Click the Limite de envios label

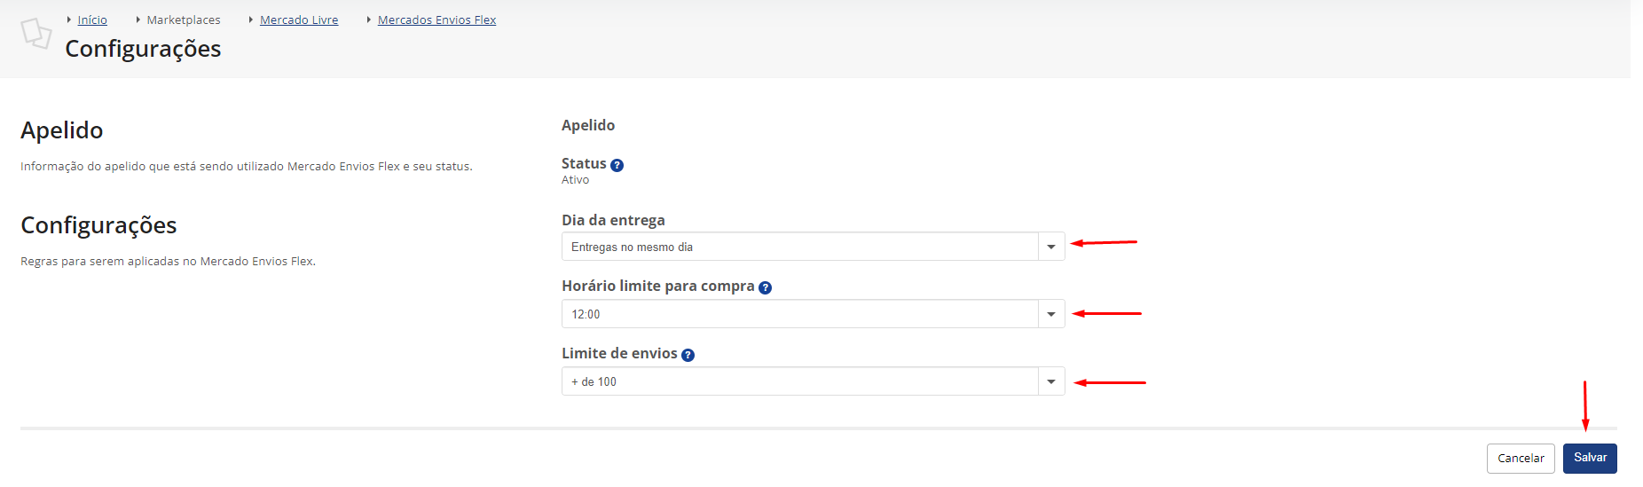pos(619,353)
